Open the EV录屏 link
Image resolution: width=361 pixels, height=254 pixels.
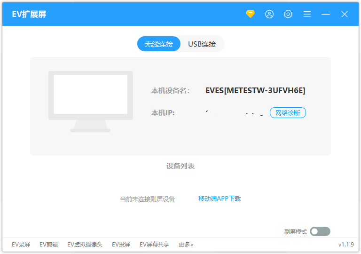point(21,244)
